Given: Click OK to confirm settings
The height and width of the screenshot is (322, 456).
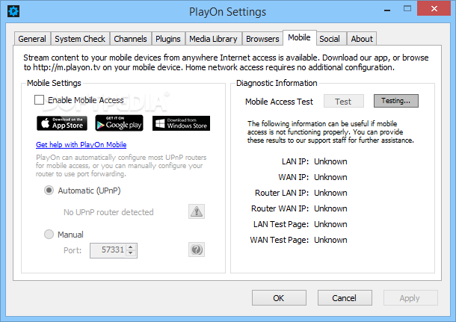Looking at the screenshot, I should point(279,298).
